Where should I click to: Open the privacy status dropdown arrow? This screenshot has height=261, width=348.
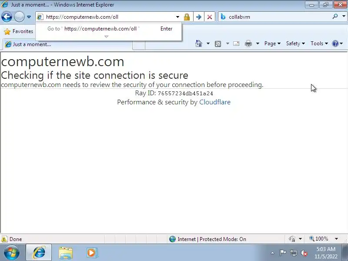(x=300, y=239)
